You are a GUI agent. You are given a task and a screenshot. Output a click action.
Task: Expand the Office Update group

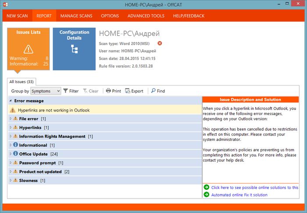click(11, 154)
